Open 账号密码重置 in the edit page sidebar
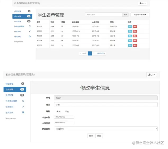Image resolution: width=168 pixels, height=149 pixels. pyautogui.click(x=11, y=101)
